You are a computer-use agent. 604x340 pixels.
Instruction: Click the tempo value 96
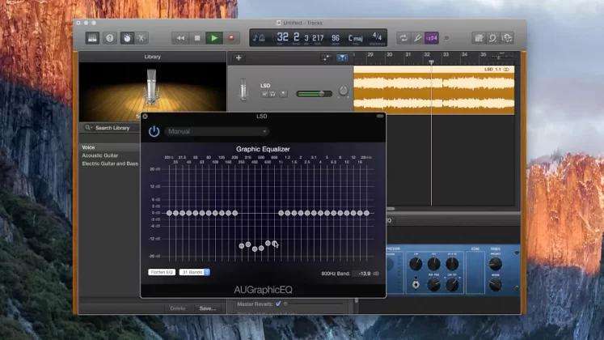(336, 38)
